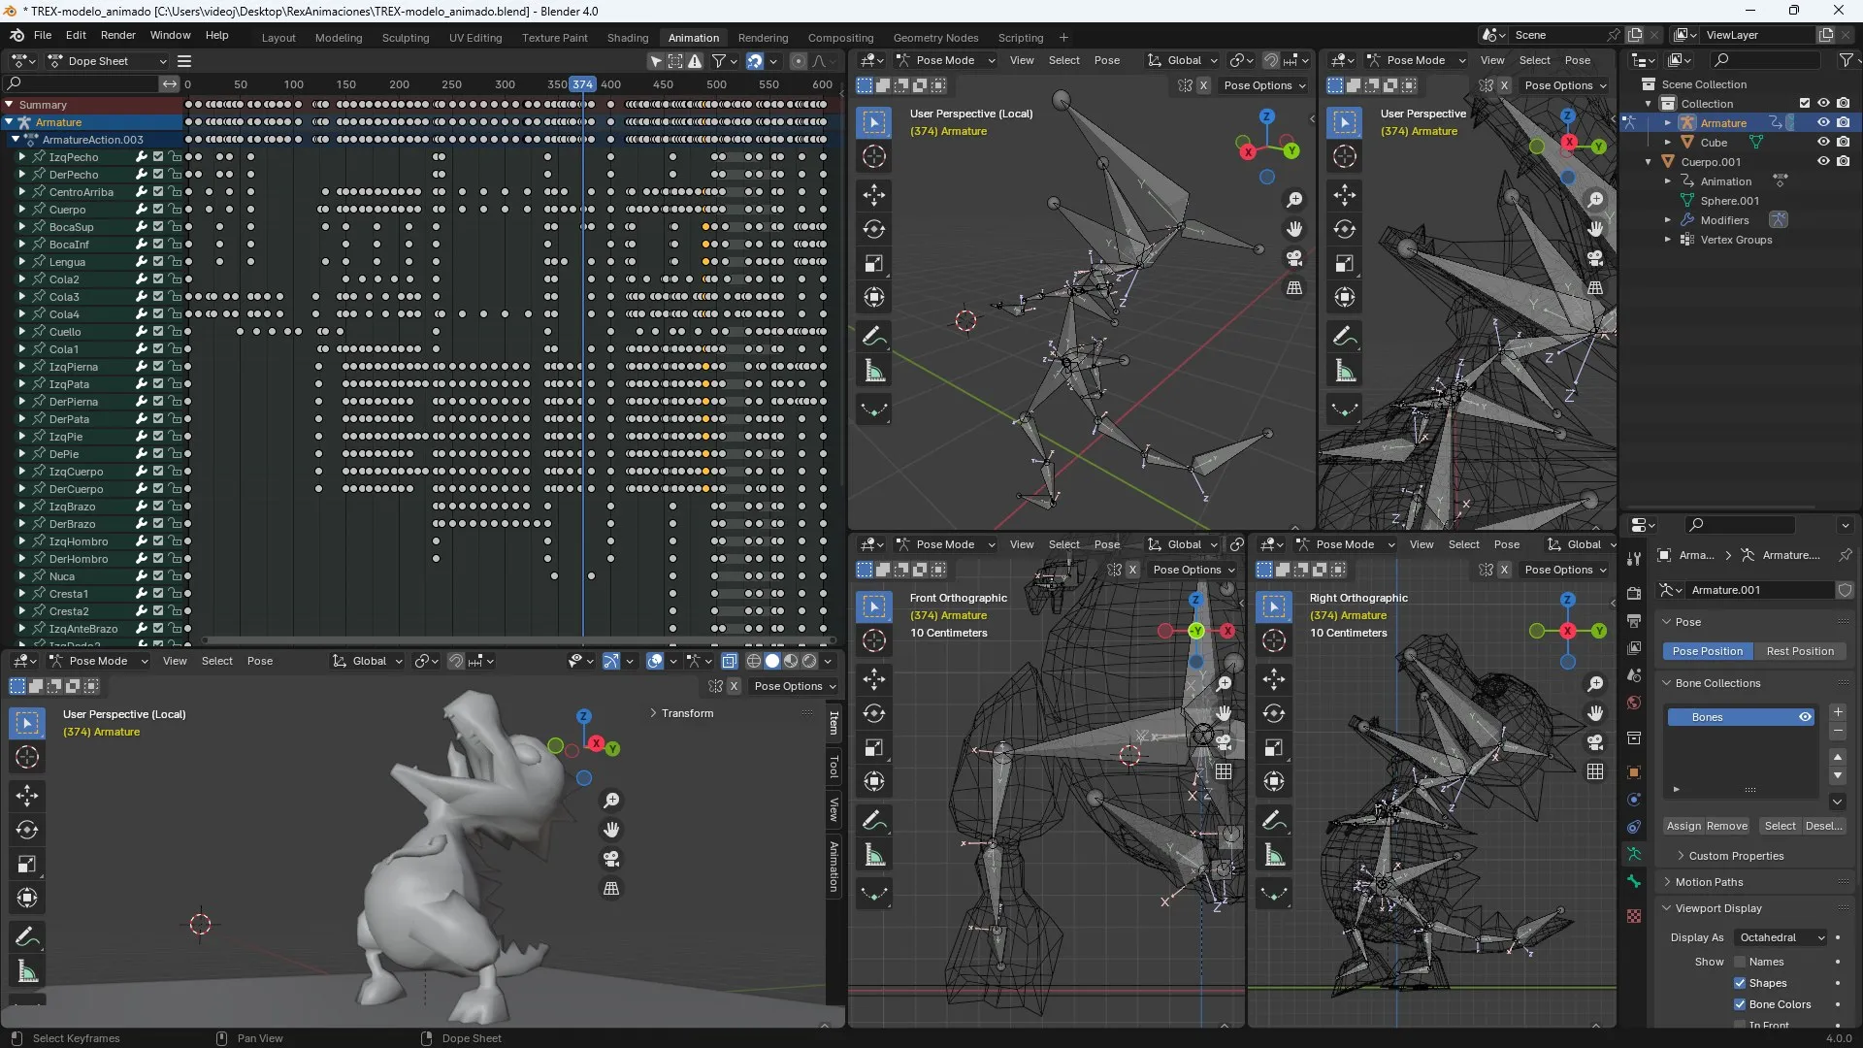Open Pose Mode dropdown in bottom-left viewport

(x=98, y=661)
